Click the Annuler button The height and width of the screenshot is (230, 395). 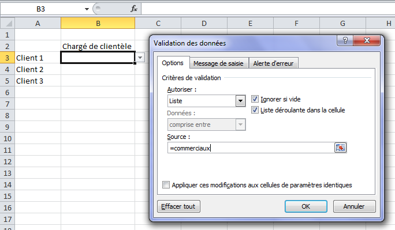354,206
